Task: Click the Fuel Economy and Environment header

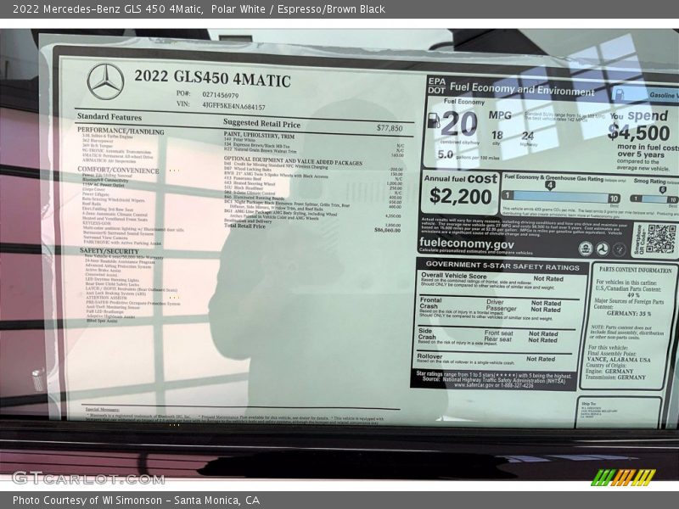Action: click(522, 89)
